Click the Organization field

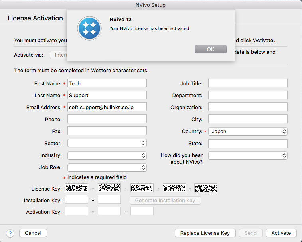248,107
